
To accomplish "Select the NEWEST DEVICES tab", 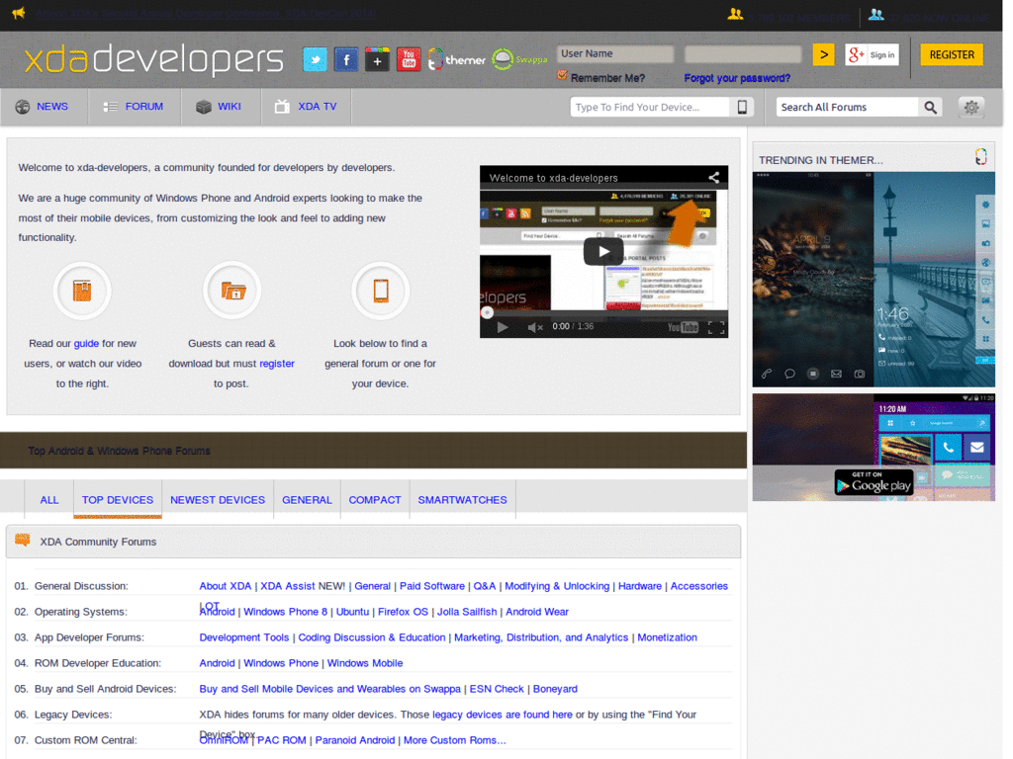I will pos(218,499).
